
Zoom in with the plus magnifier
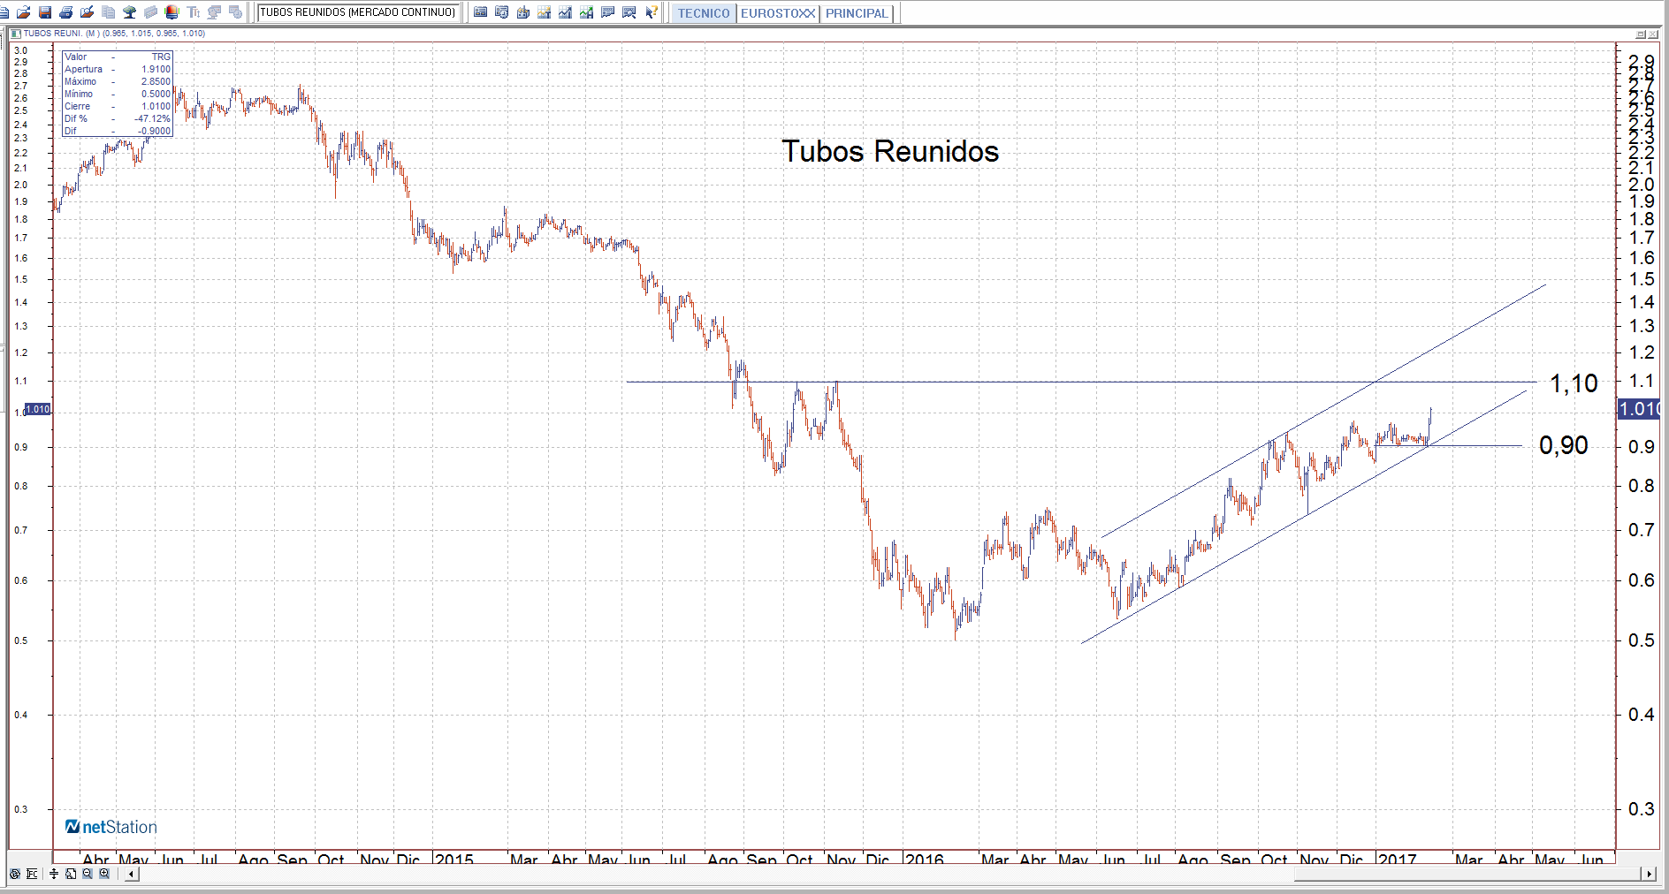click(x=104, y=874)
